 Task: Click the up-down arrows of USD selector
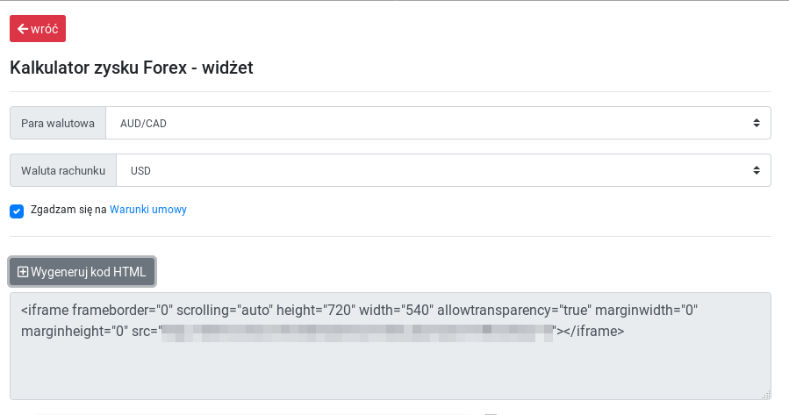click(x=757, y=171)
